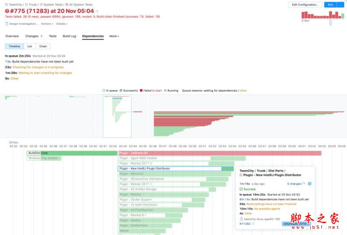Viewport: 347px width, 235px height.
Task: Go to the Overview tab
Action: tap(12, 36)
